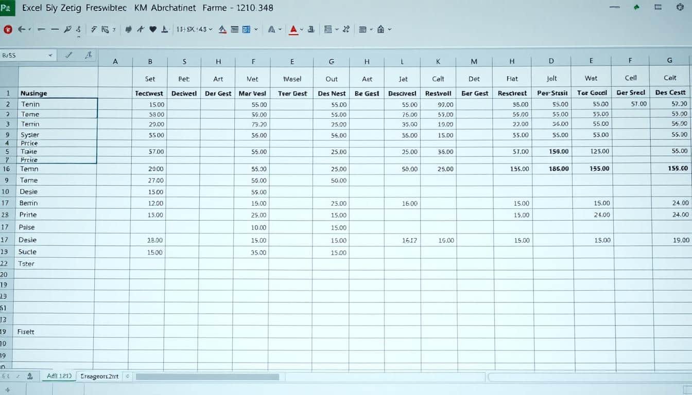
Task: Click the Rescirest header cell
Action: (512, 93)
